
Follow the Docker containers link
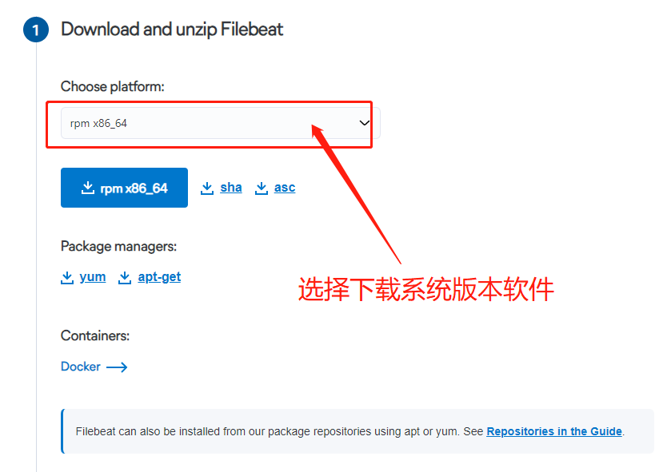click(x=81, y=367)
